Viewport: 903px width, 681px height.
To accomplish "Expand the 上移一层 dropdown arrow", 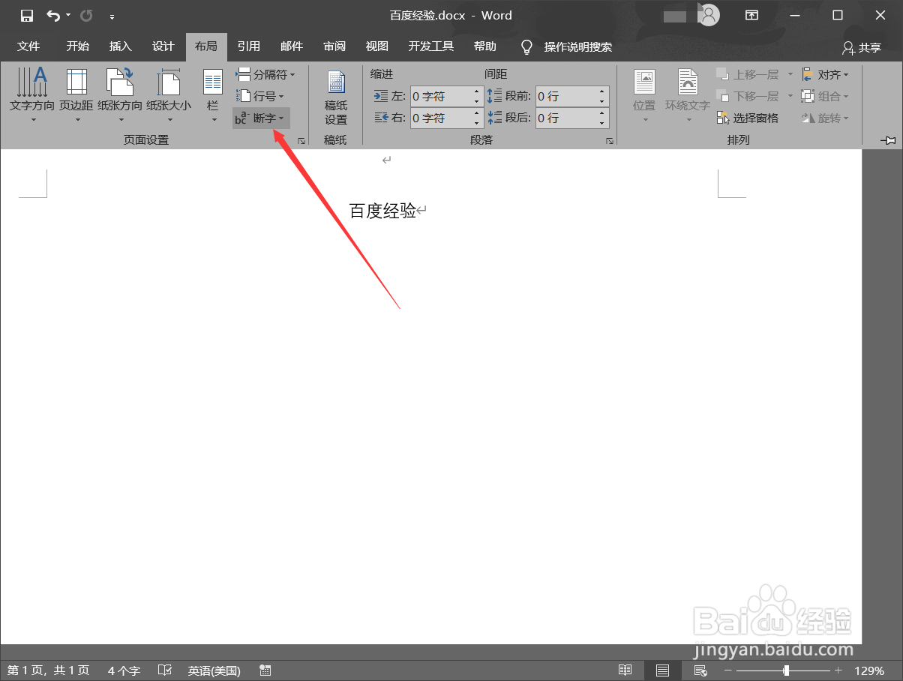I will [790, 74].
